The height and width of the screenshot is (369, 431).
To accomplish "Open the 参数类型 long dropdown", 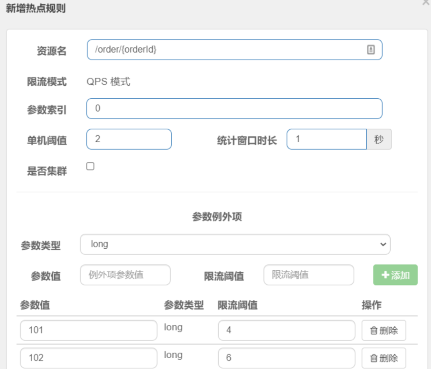I will pyautogui.click(x=235, y=244).
